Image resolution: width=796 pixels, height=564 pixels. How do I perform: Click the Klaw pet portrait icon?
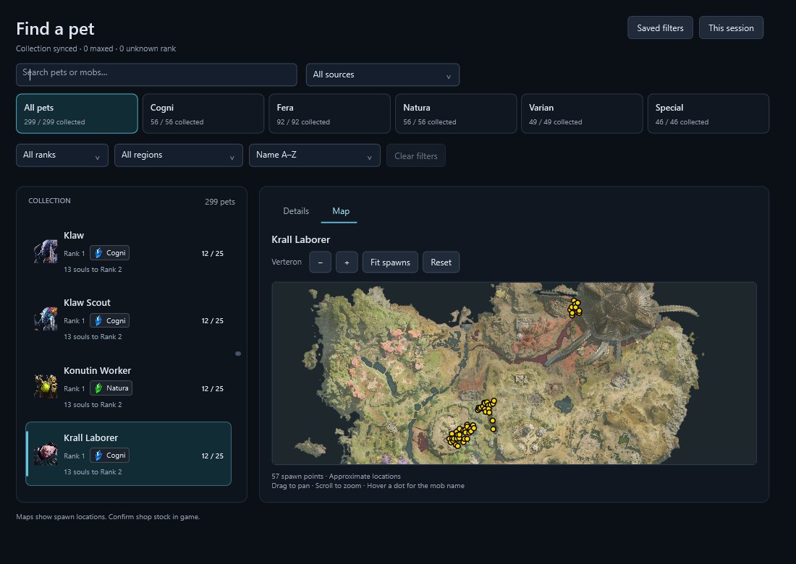point(46,252)
